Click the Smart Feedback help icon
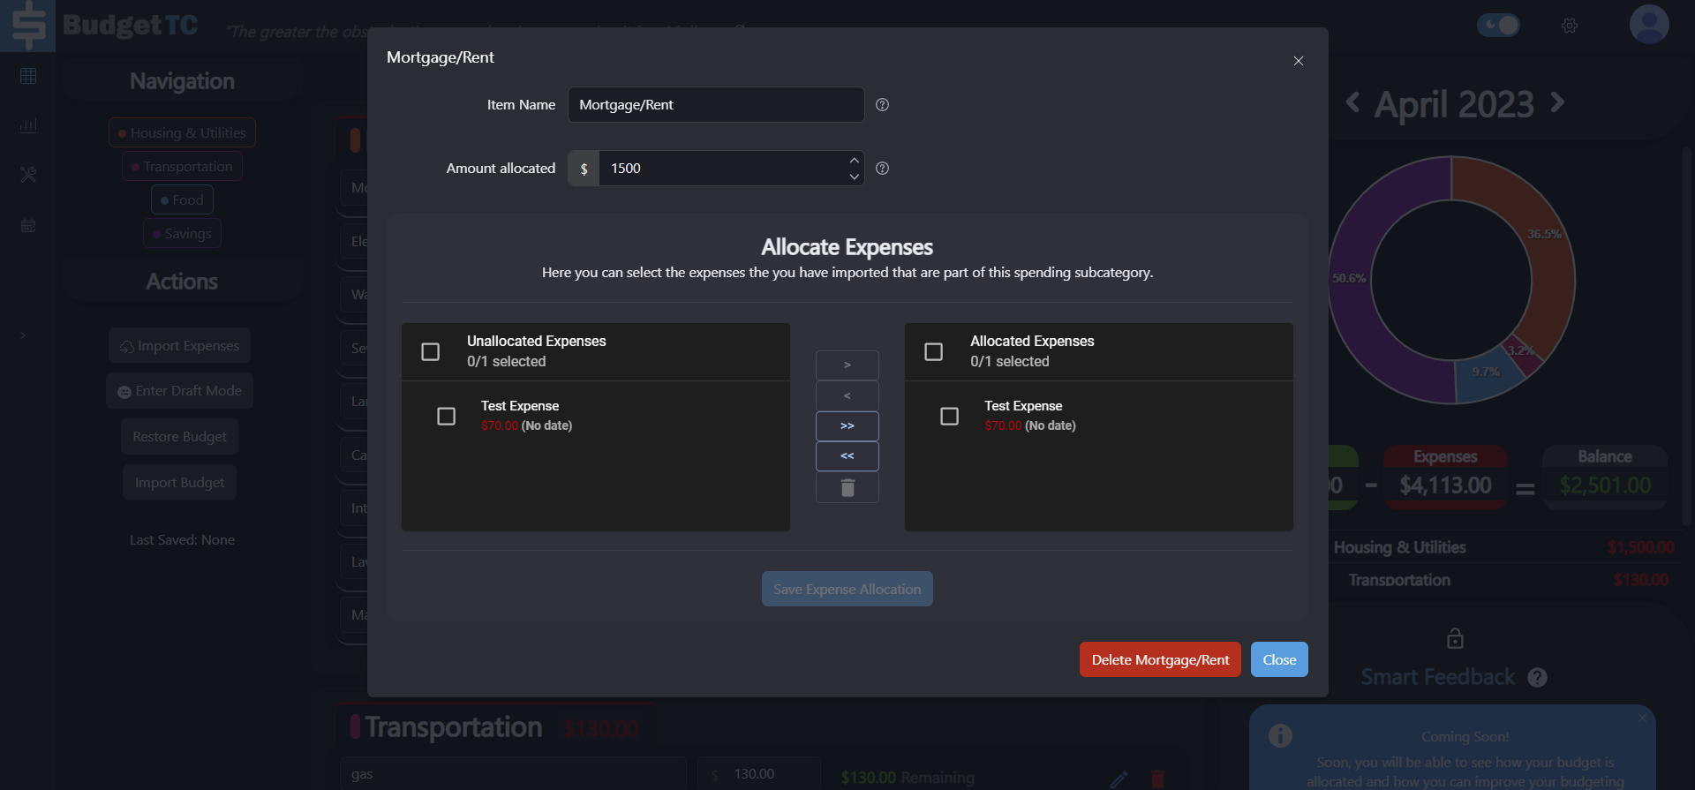Viewport: 1695px width, 790px height. tap(1537, 678)
